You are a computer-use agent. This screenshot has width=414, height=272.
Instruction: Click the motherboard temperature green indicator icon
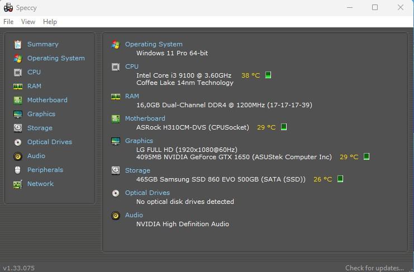click(x=284, y=127)
